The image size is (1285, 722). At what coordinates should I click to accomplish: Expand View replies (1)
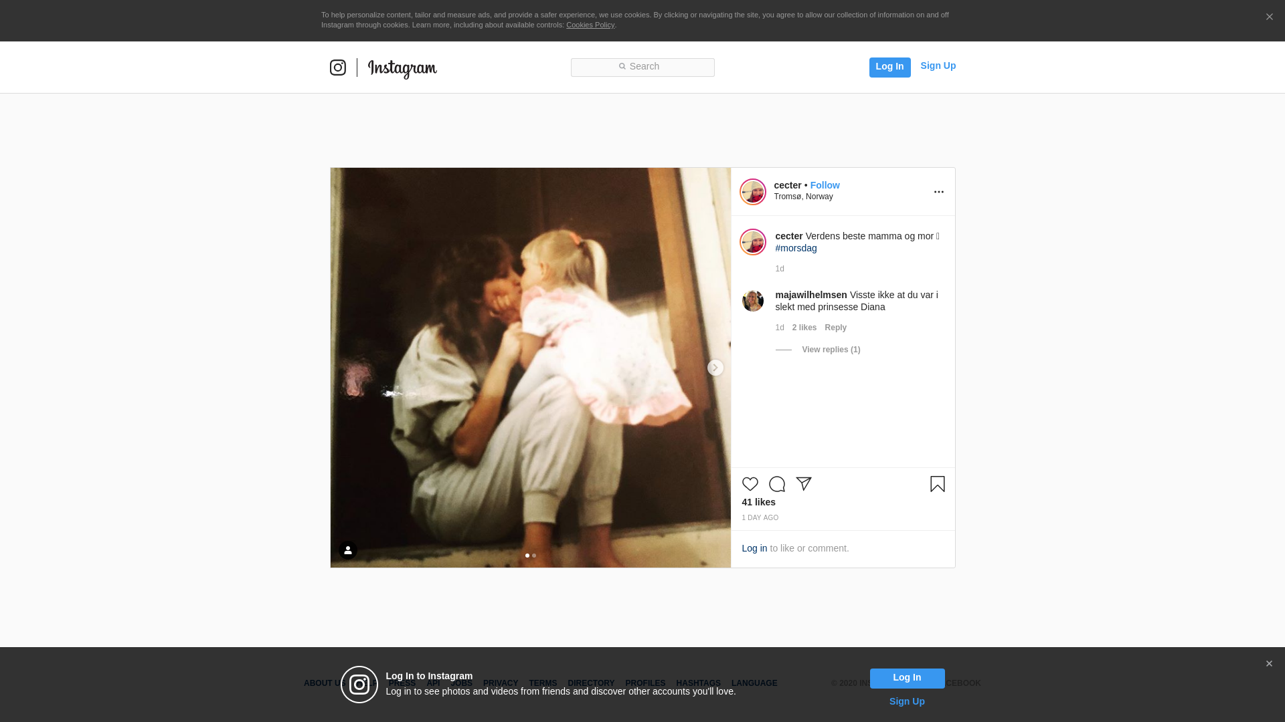(x=831, y=350)
